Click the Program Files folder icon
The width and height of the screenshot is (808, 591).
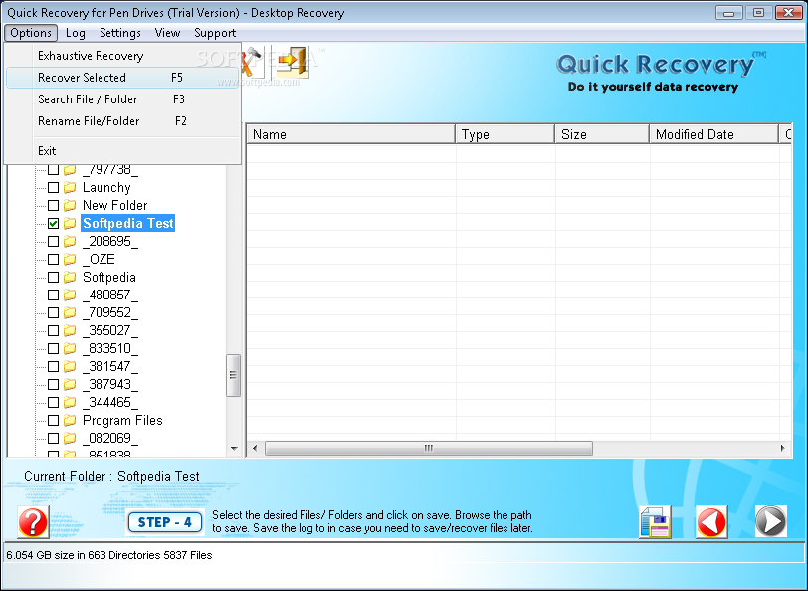(70, 421)
